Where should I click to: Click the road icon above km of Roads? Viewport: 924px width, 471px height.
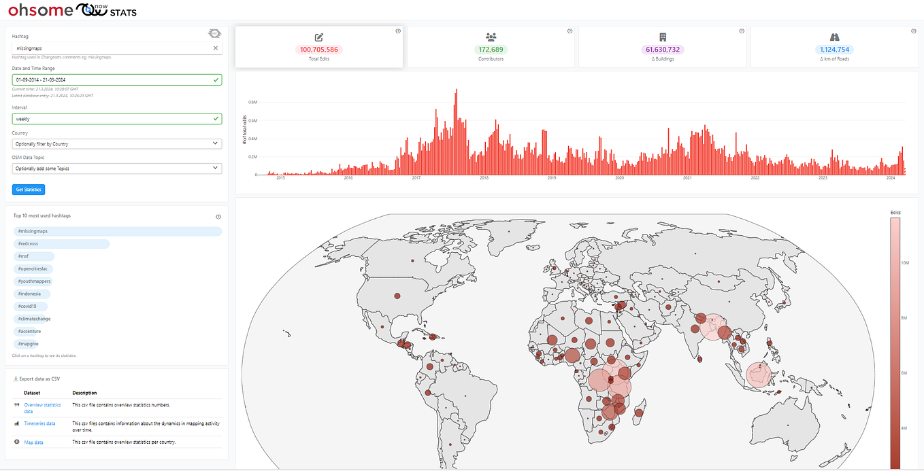834,36
